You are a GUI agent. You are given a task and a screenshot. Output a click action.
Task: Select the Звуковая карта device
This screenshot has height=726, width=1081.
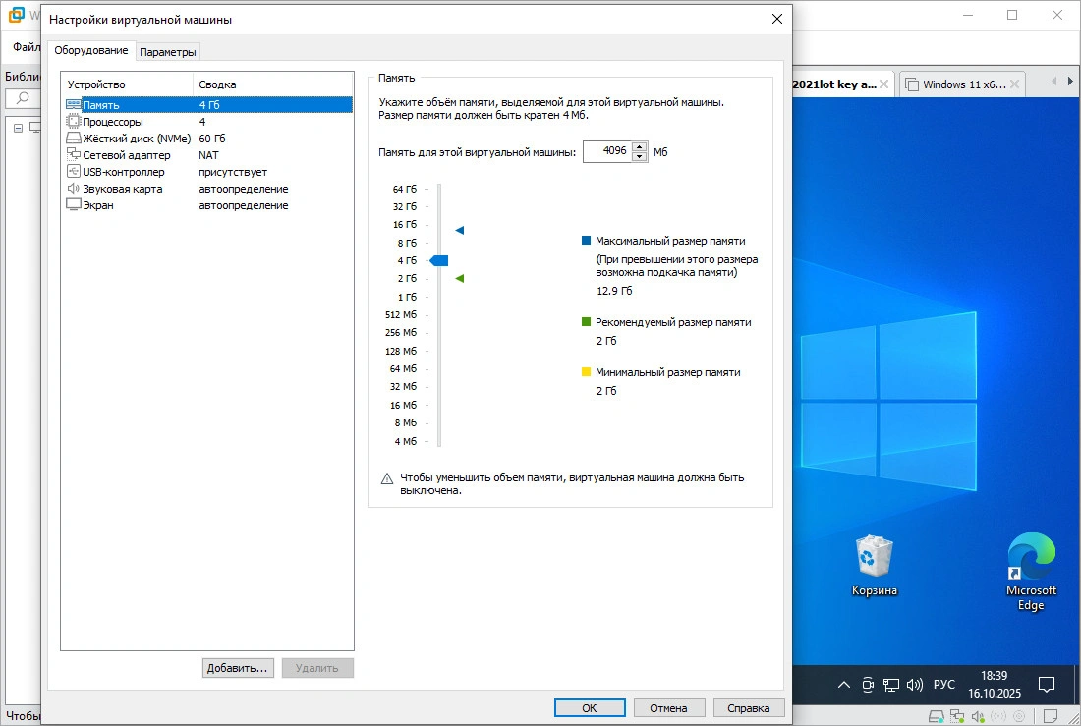[x=122, y=189]
